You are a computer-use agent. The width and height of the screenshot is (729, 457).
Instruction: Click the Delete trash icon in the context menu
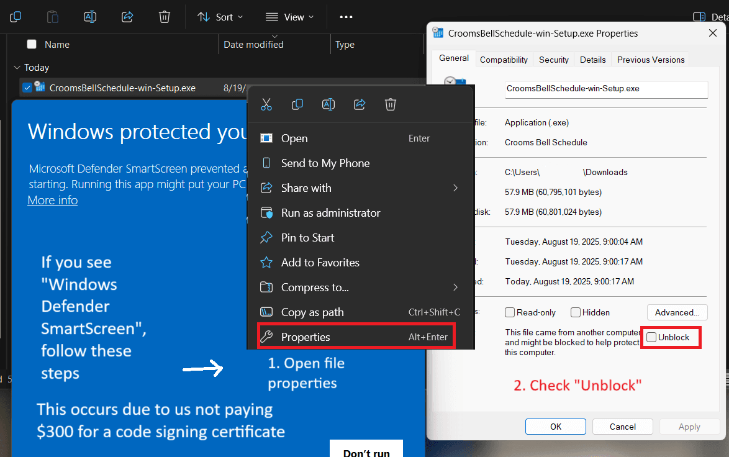[391, 104]
